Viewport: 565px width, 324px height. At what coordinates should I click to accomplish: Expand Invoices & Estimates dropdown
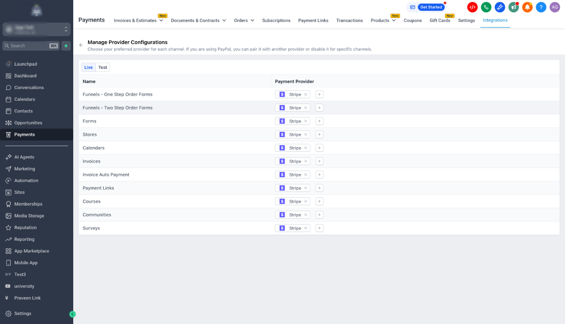tap(139, 20)
